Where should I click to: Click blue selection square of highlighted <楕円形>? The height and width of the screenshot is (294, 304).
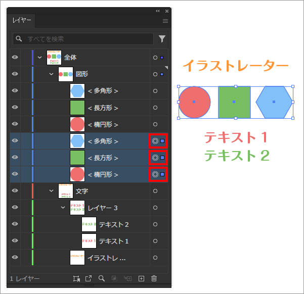pos(162,174)
